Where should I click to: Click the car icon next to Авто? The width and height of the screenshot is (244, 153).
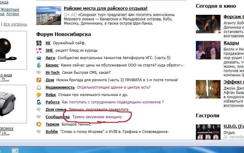(x=39, y=58)
